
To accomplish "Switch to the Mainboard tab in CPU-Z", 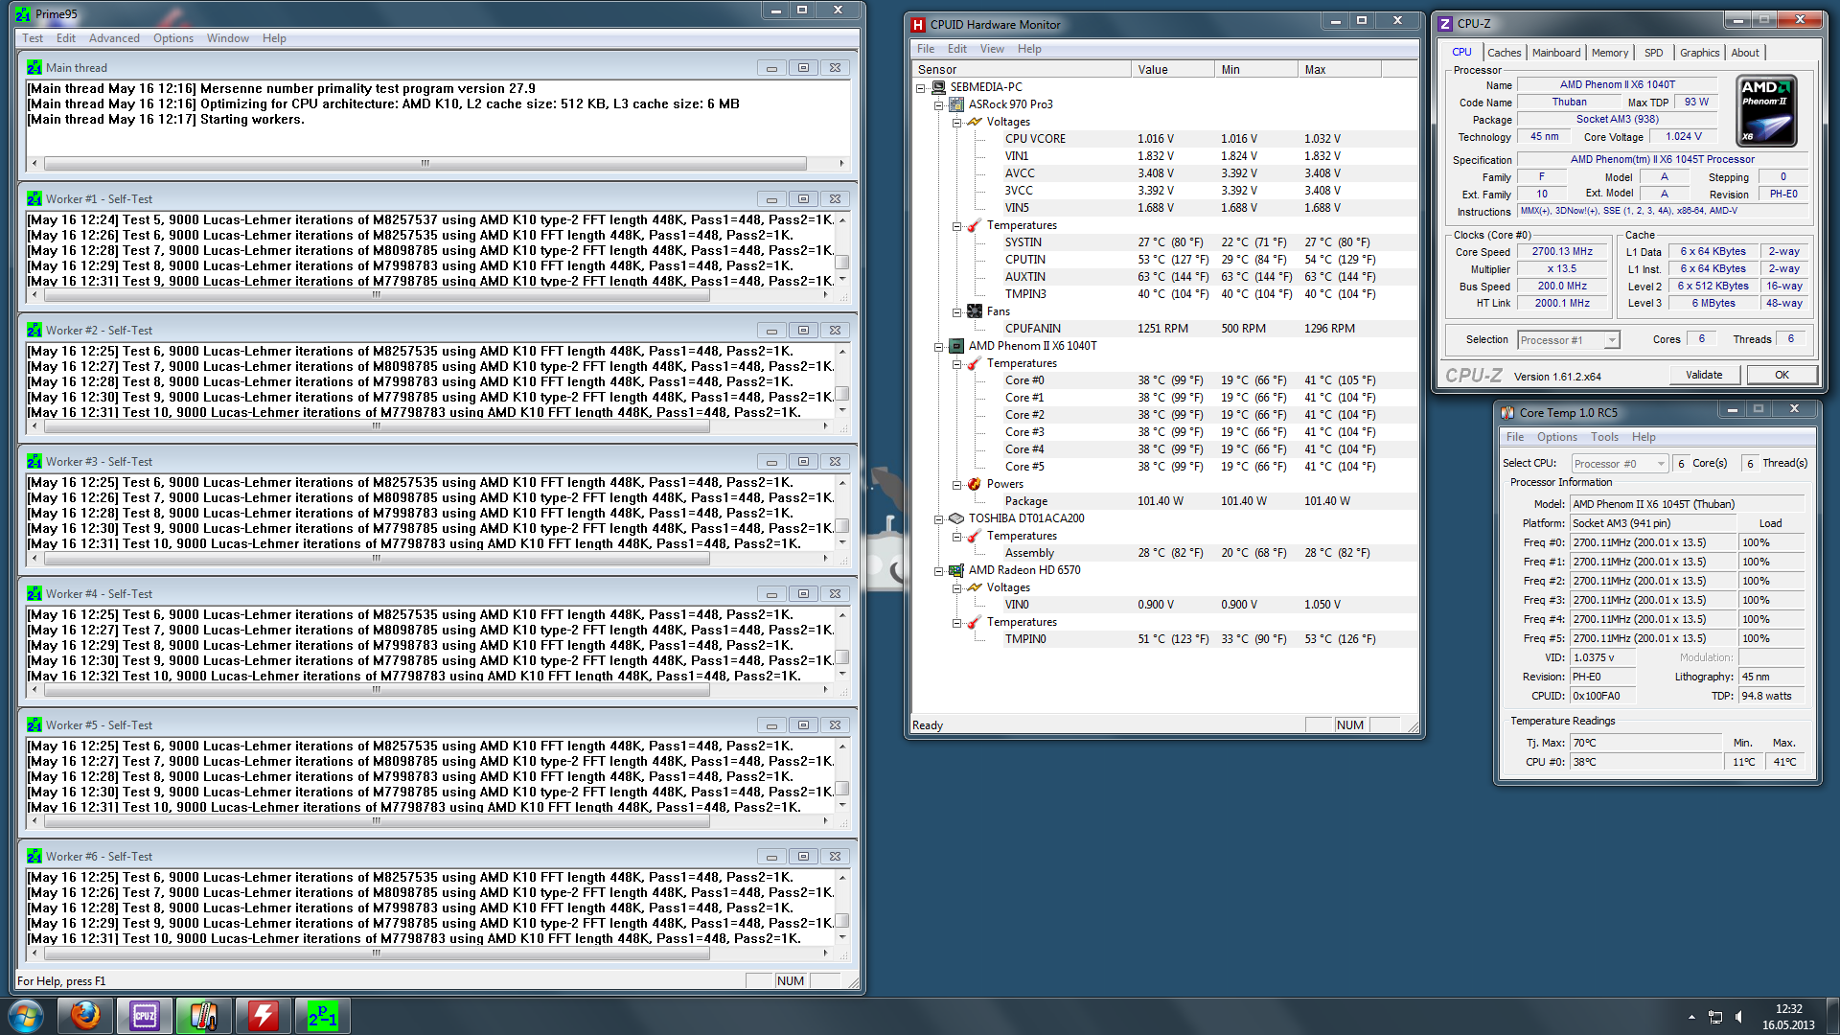I will pyautogui.click(x=1555, y=53).
